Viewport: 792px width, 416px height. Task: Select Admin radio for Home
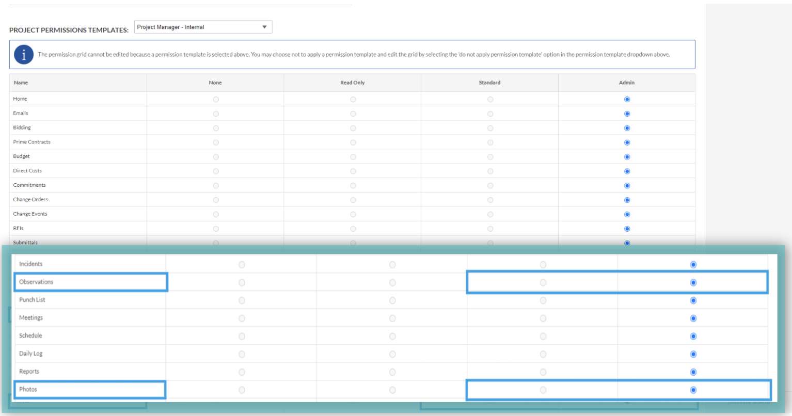(x=627, y=99)
